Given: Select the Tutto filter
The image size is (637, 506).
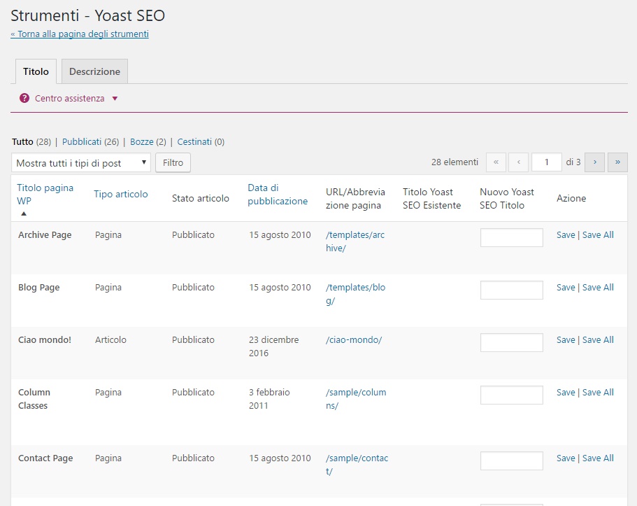Looking at the screenshot, I should click(x=22, y=142).
